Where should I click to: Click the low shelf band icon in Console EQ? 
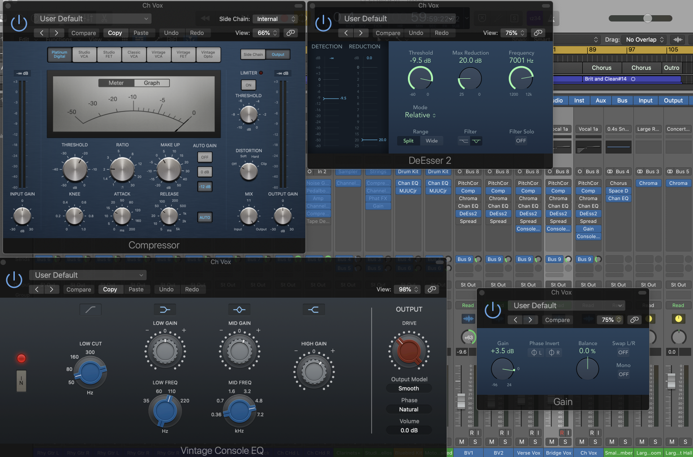tap(165, 309)
